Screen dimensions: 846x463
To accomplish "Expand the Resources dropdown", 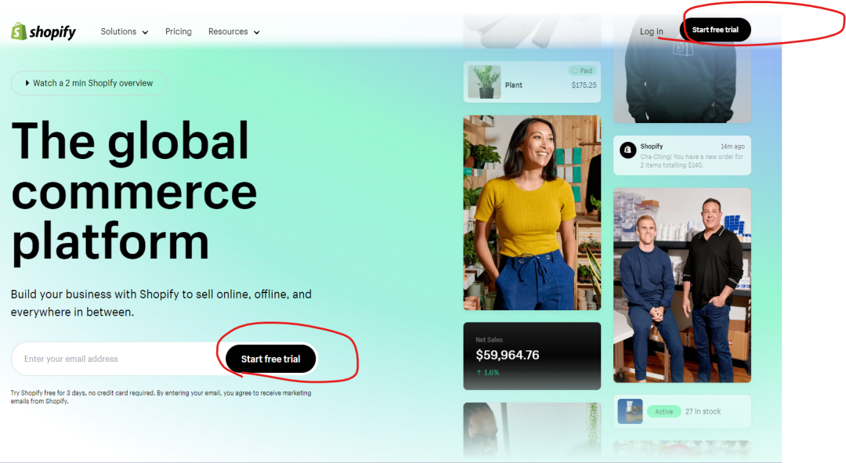I will [228, 31].
